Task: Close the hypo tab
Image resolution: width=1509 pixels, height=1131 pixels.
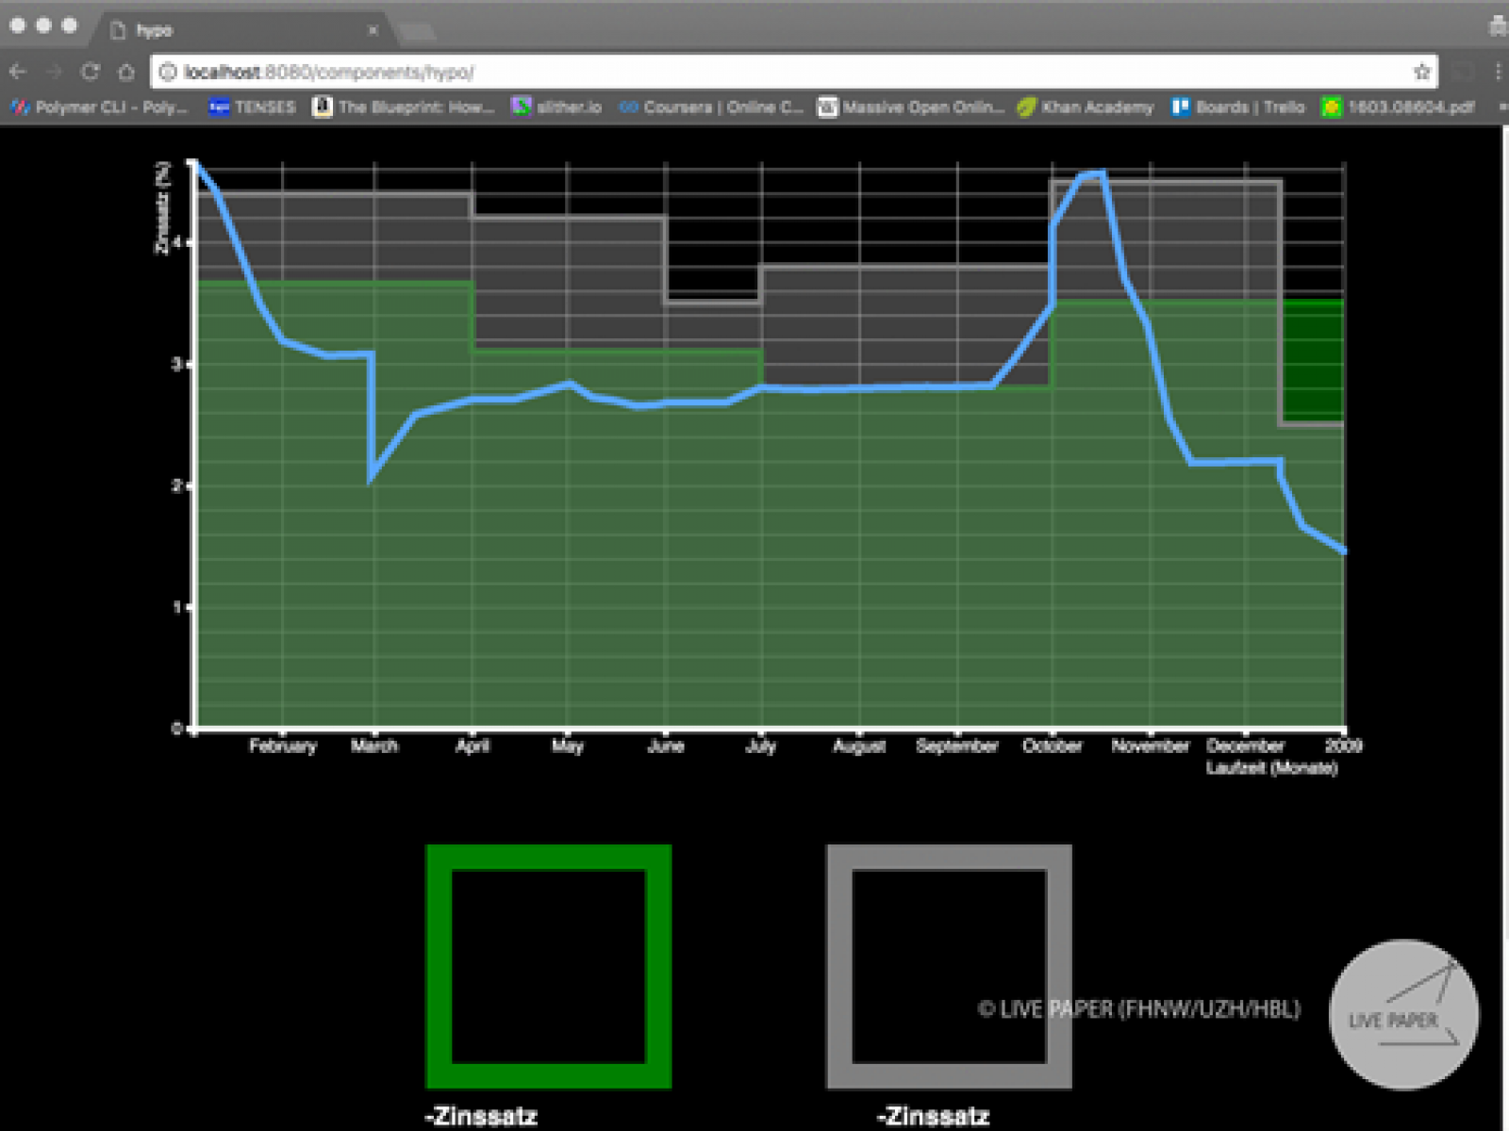Action: 373,30
